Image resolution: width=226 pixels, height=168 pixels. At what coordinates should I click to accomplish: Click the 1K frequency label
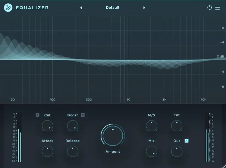click(x=128, y=99)
